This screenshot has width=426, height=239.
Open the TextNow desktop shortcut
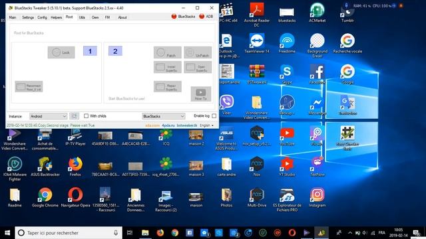317,167
